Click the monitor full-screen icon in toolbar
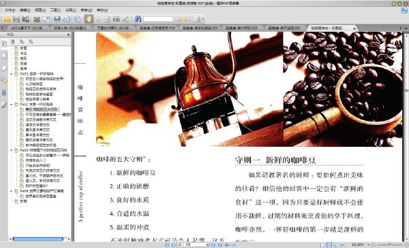 [57, 19]
